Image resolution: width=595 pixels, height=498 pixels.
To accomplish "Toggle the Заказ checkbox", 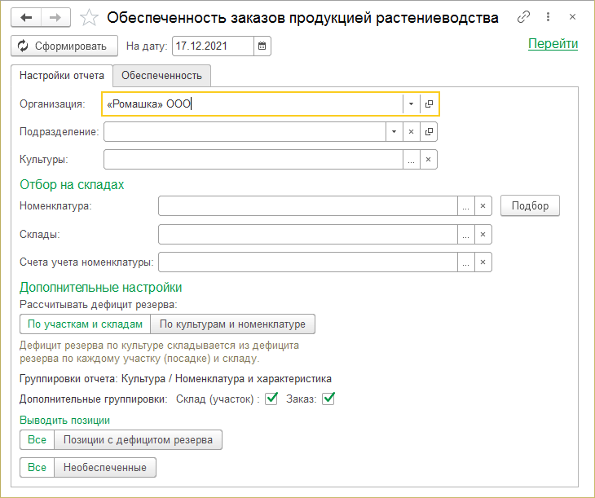I will point(329,399).
